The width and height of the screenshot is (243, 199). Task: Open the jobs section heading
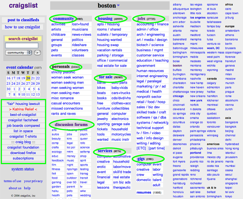coord(141,18)
